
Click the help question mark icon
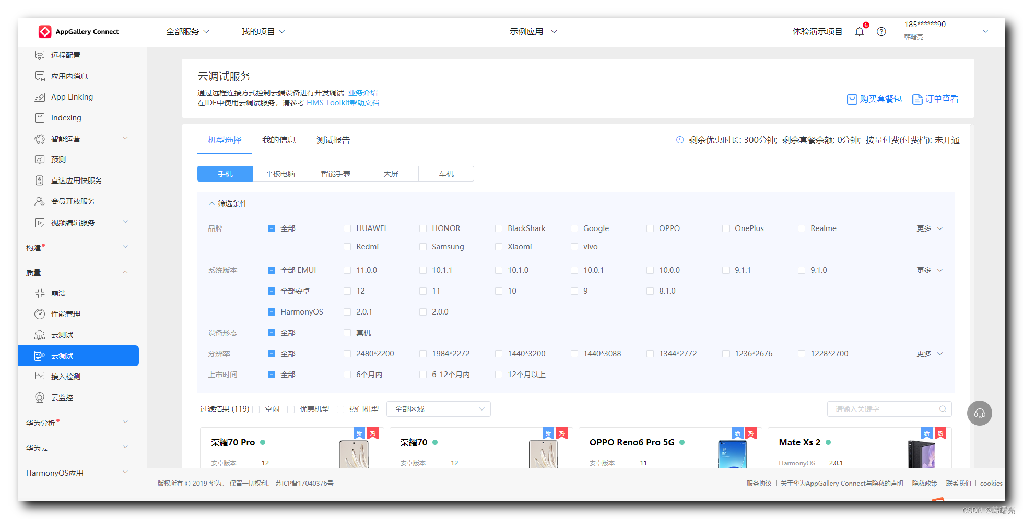pos(881,32)
